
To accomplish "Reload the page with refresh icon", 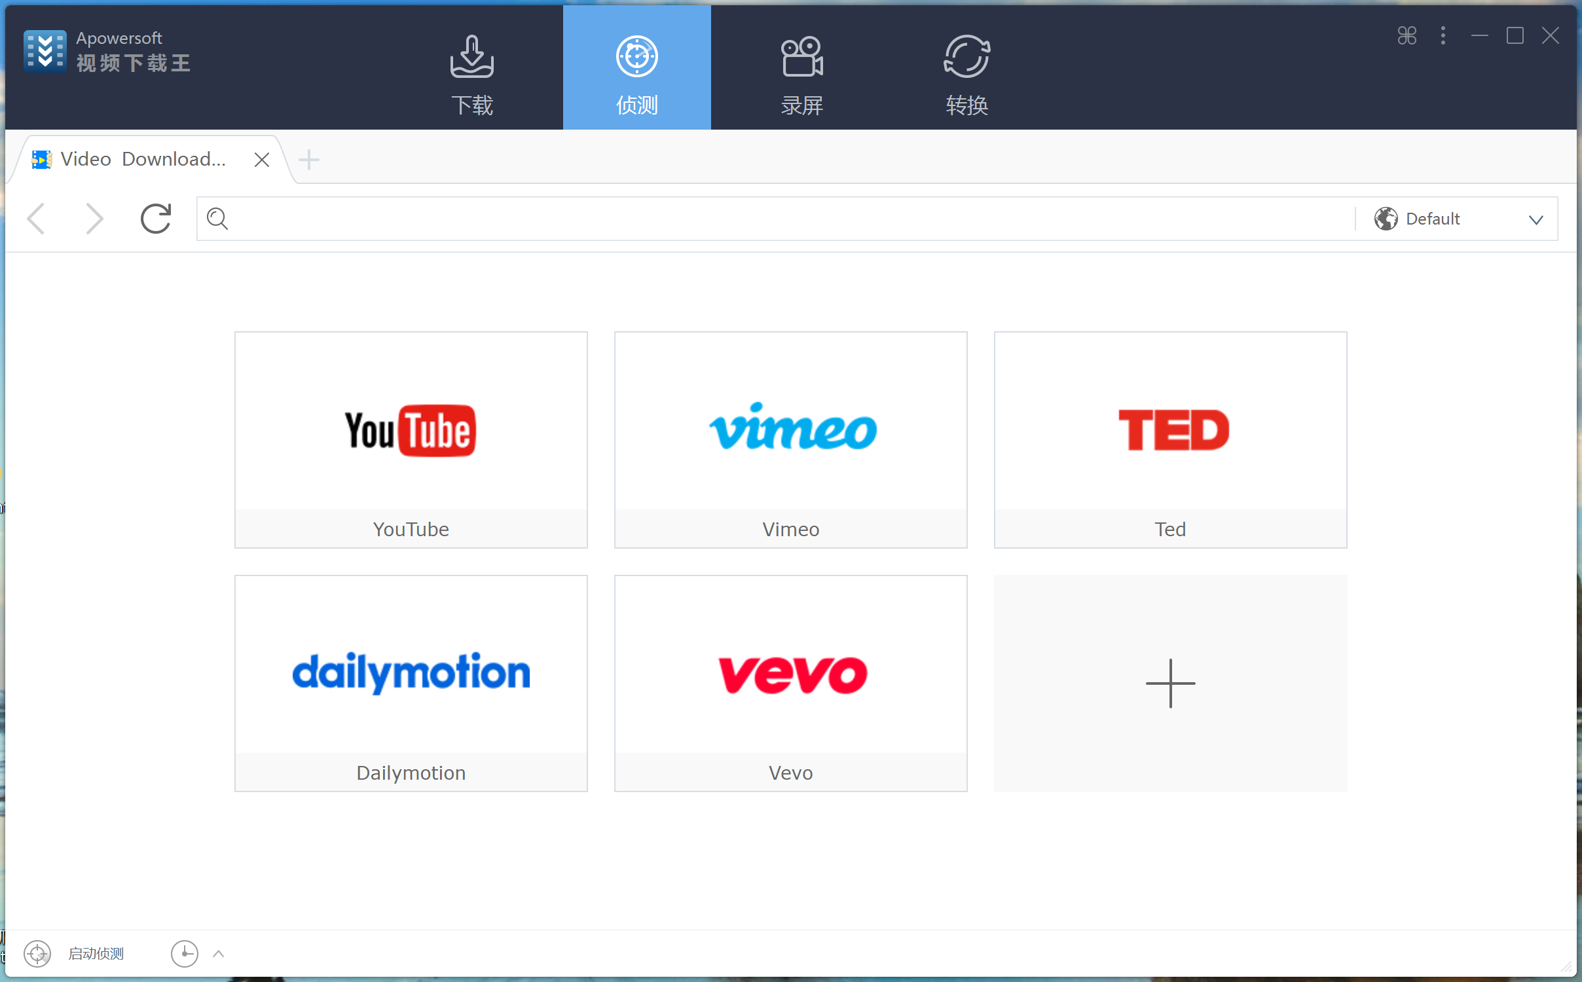I will tap(156, 218).
